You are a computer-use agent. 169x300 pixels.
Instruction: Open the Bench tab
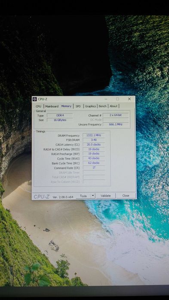pyautogui.click(x=102, y=106)
